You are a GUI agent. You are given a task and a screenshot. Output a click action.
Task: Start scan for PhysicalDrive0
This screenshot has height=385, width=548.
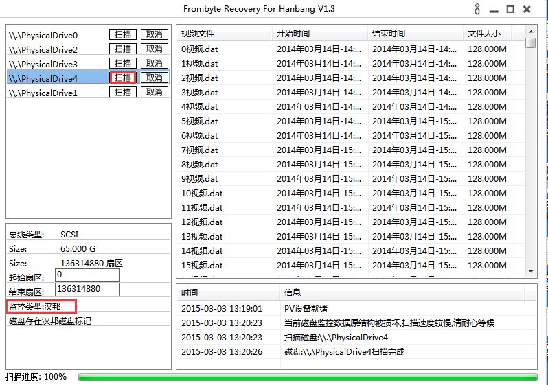(123, 34)
